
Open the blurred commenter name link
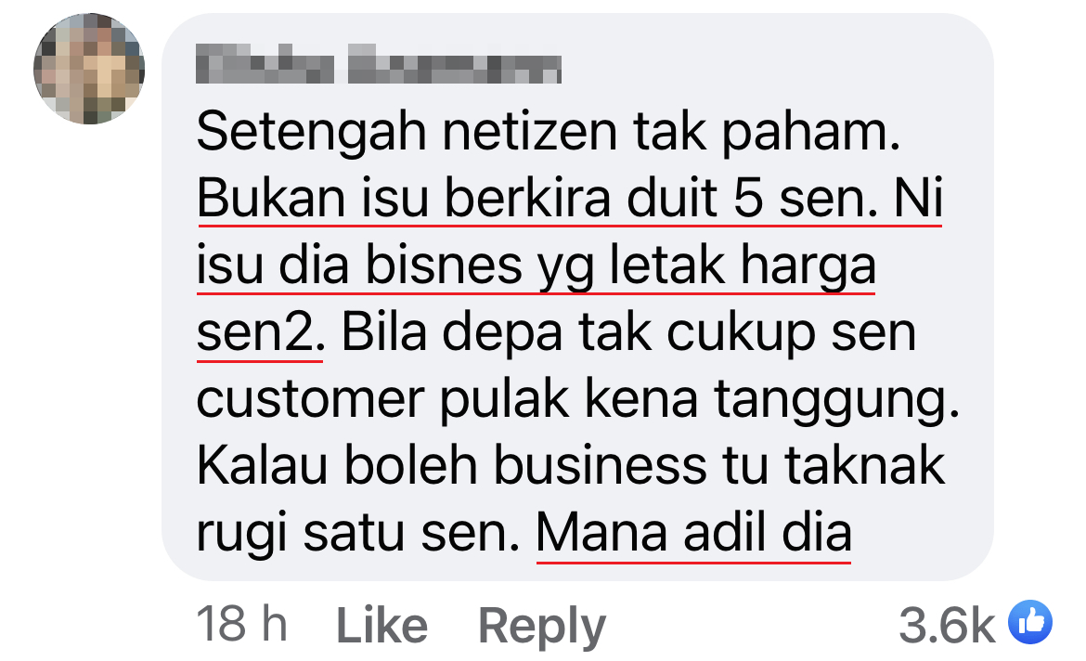click(378, 64)
